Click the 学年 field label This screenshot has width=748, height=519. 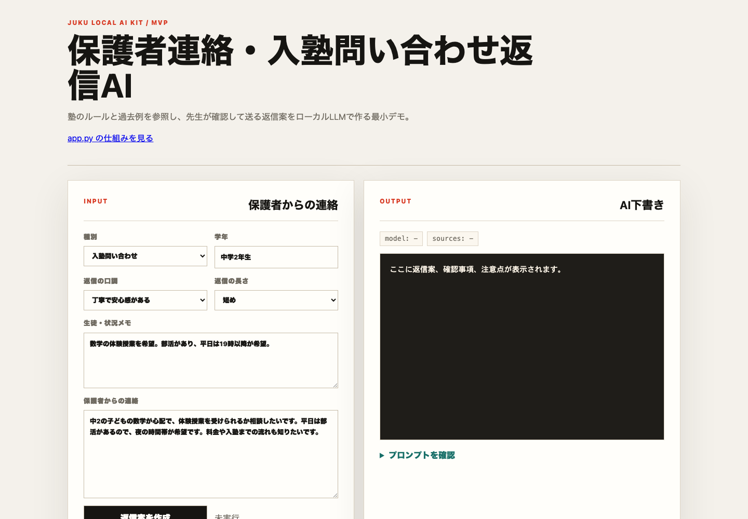point(221,237)
